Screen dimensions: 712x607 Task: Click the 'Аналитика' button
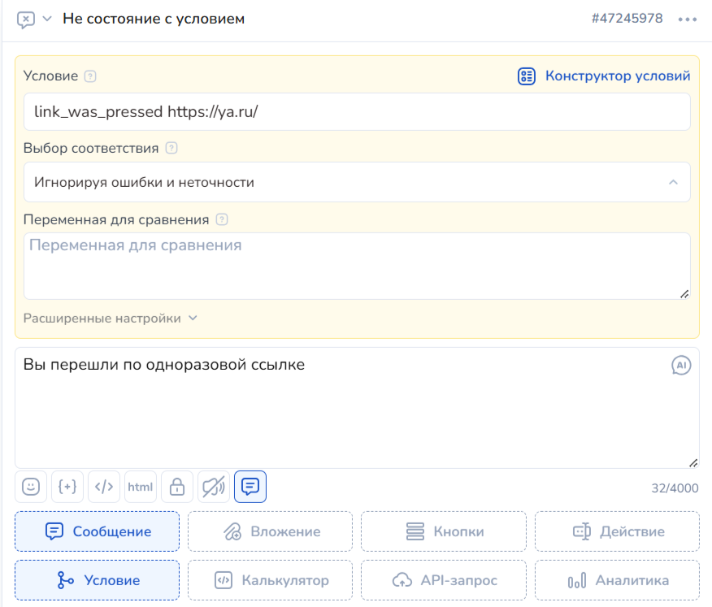click(617, 580)
